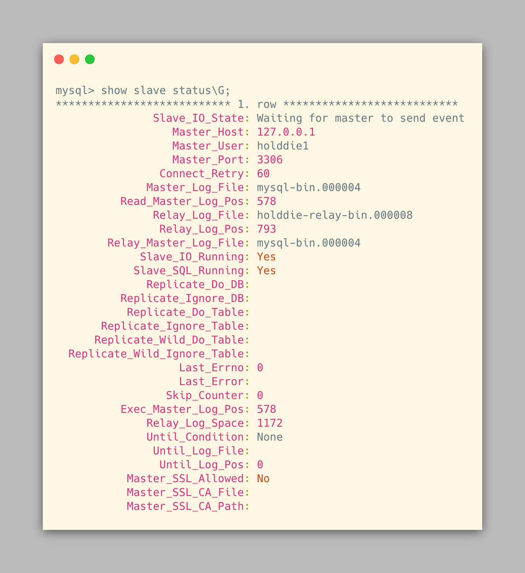This screenshot has height=573, width=525.
Task: Select the 'Master_SSL_Allowed' label
Action: tap(185, 479)
